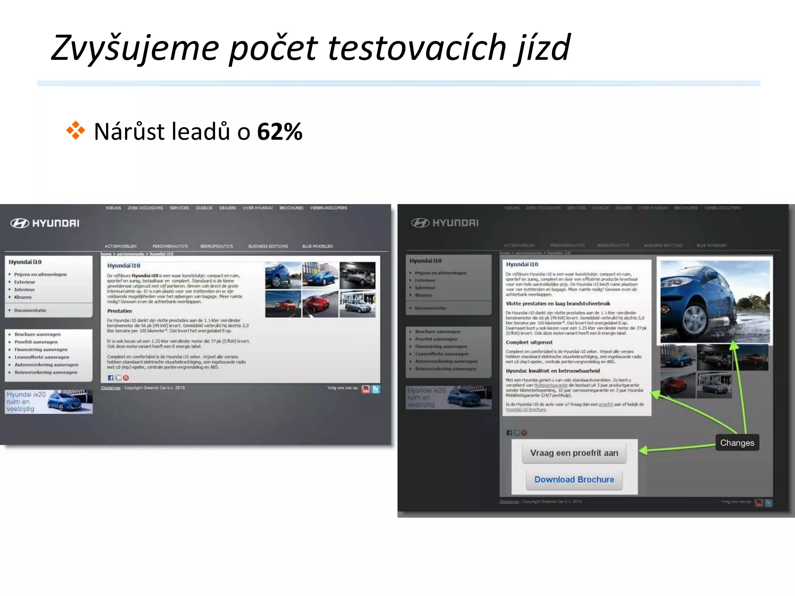Screen dimensions: 795x596
Task: Open the Multipointgarantie link on the right page
Action: coord(551,385)
